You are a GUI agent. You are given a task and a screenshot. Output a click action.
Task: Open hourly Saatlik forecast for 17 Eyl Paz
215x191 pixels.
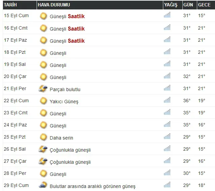point(76,41)
